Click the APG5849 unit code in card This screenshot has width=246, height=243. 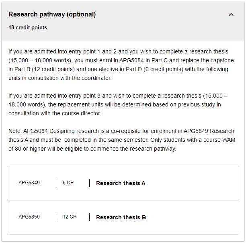(x=29, y=183)
